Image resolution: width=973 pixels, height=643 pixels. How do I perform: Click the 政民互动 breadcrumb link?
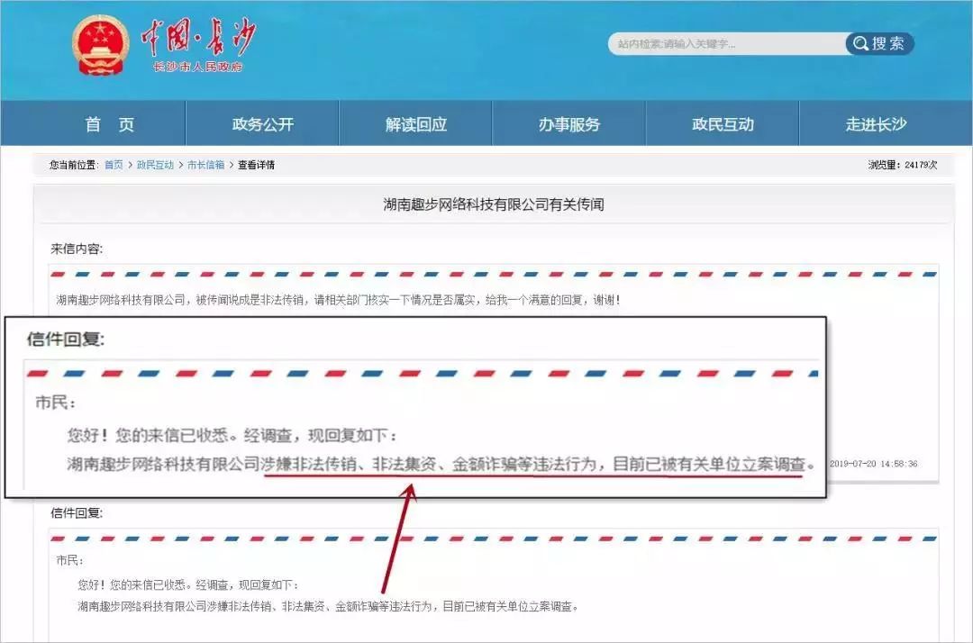click(x=155, y=165)
